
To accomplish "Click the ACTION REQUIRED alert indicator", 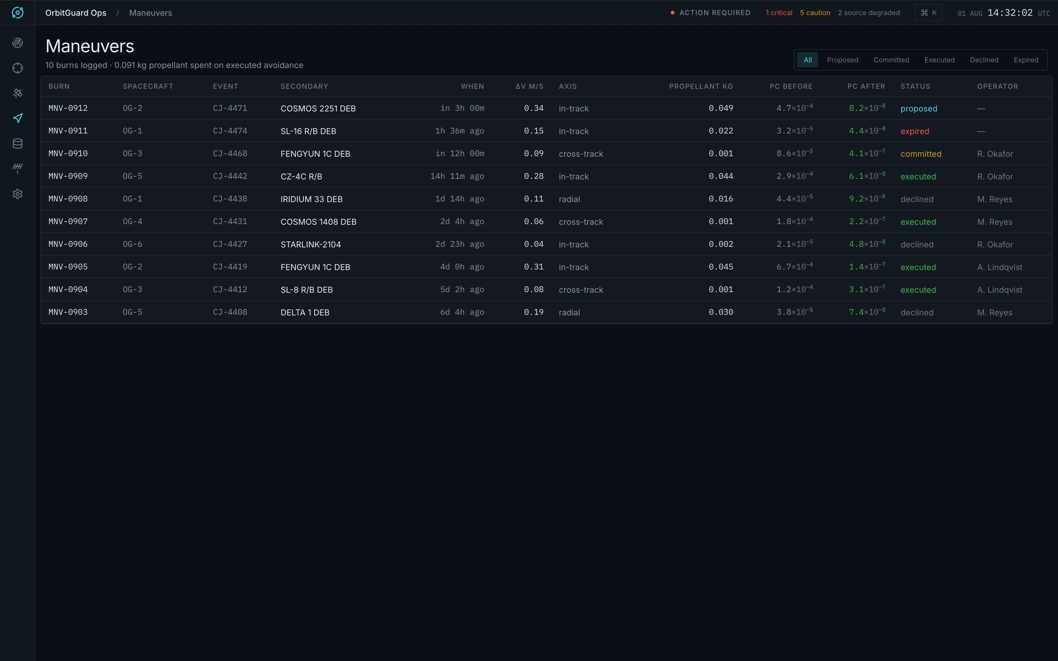I will point(710,13).
